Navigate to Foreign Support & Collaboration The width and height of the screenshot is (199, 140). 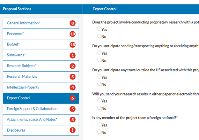(x=32, y=109)
